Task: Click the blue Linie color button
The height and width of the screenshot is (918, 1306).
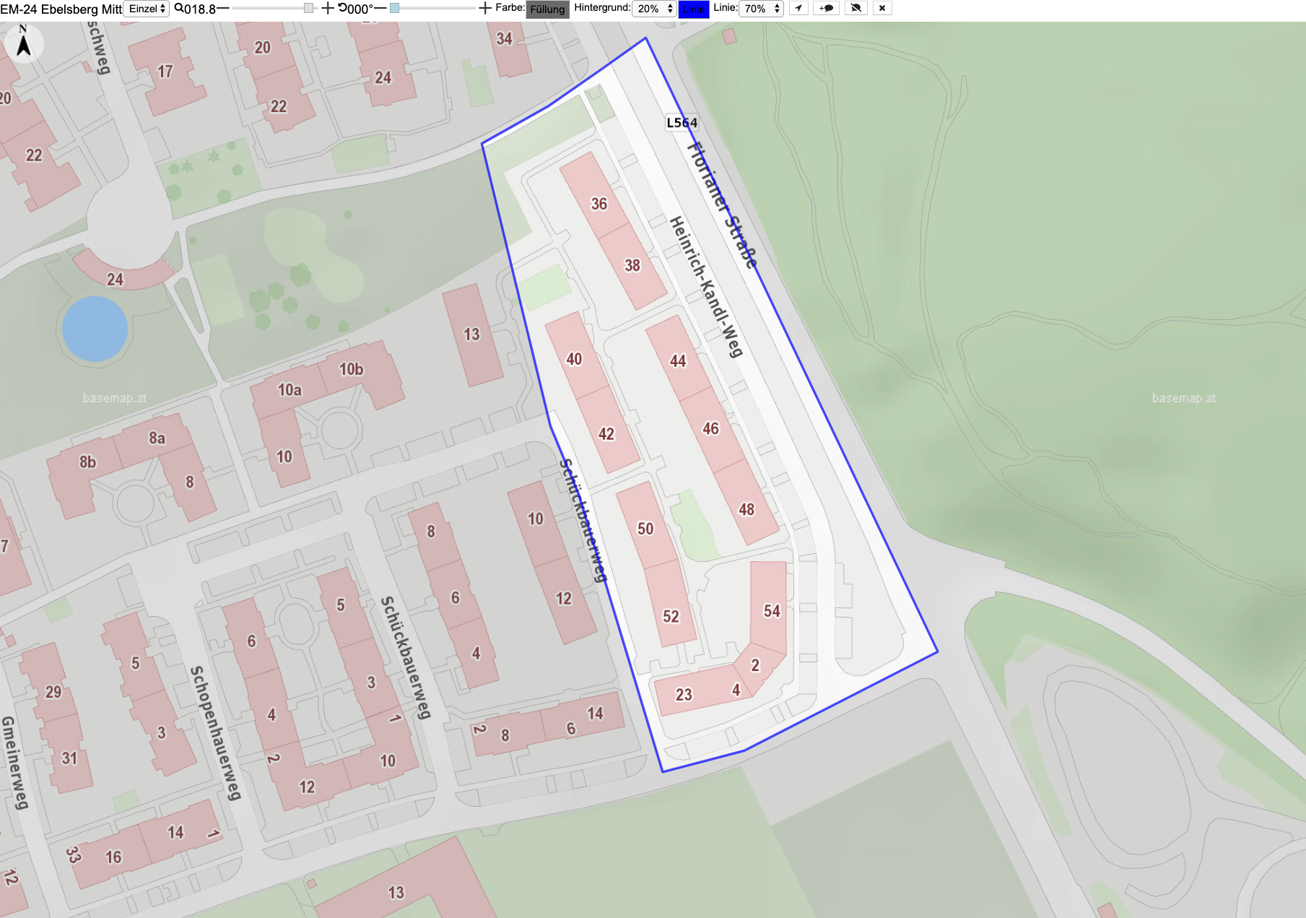Action: pyautogui.click(x=694, y=9)
